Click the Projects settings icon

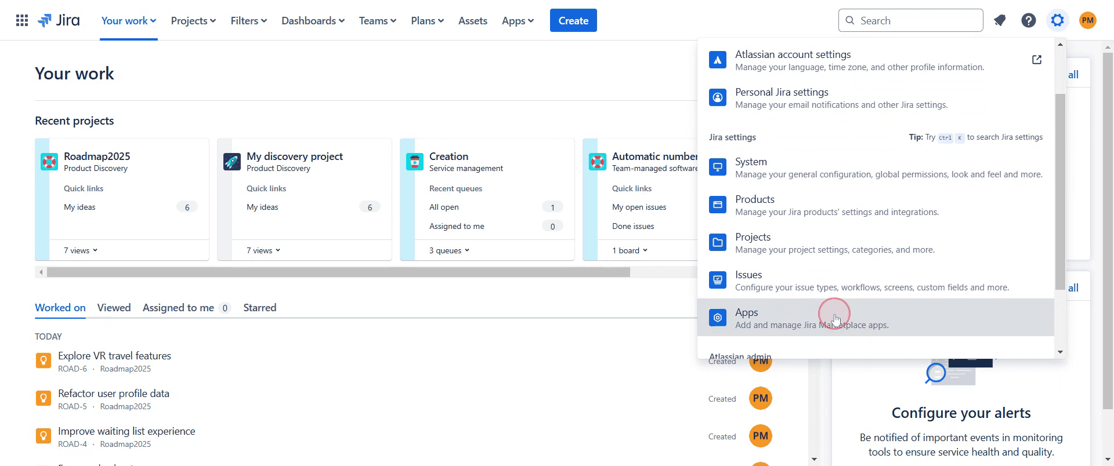pos(718,242)
